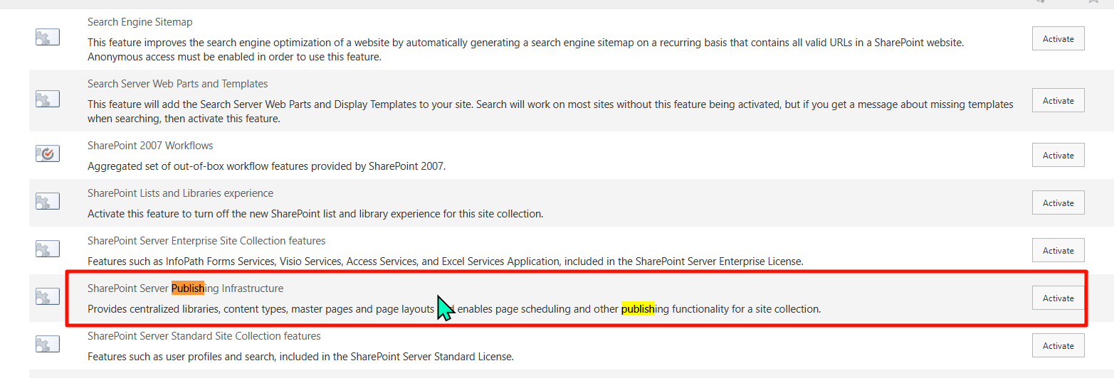
Task: Select 'SharePoint Server Publishing Infrastructure' title
Action: click(x=185, y=288)
